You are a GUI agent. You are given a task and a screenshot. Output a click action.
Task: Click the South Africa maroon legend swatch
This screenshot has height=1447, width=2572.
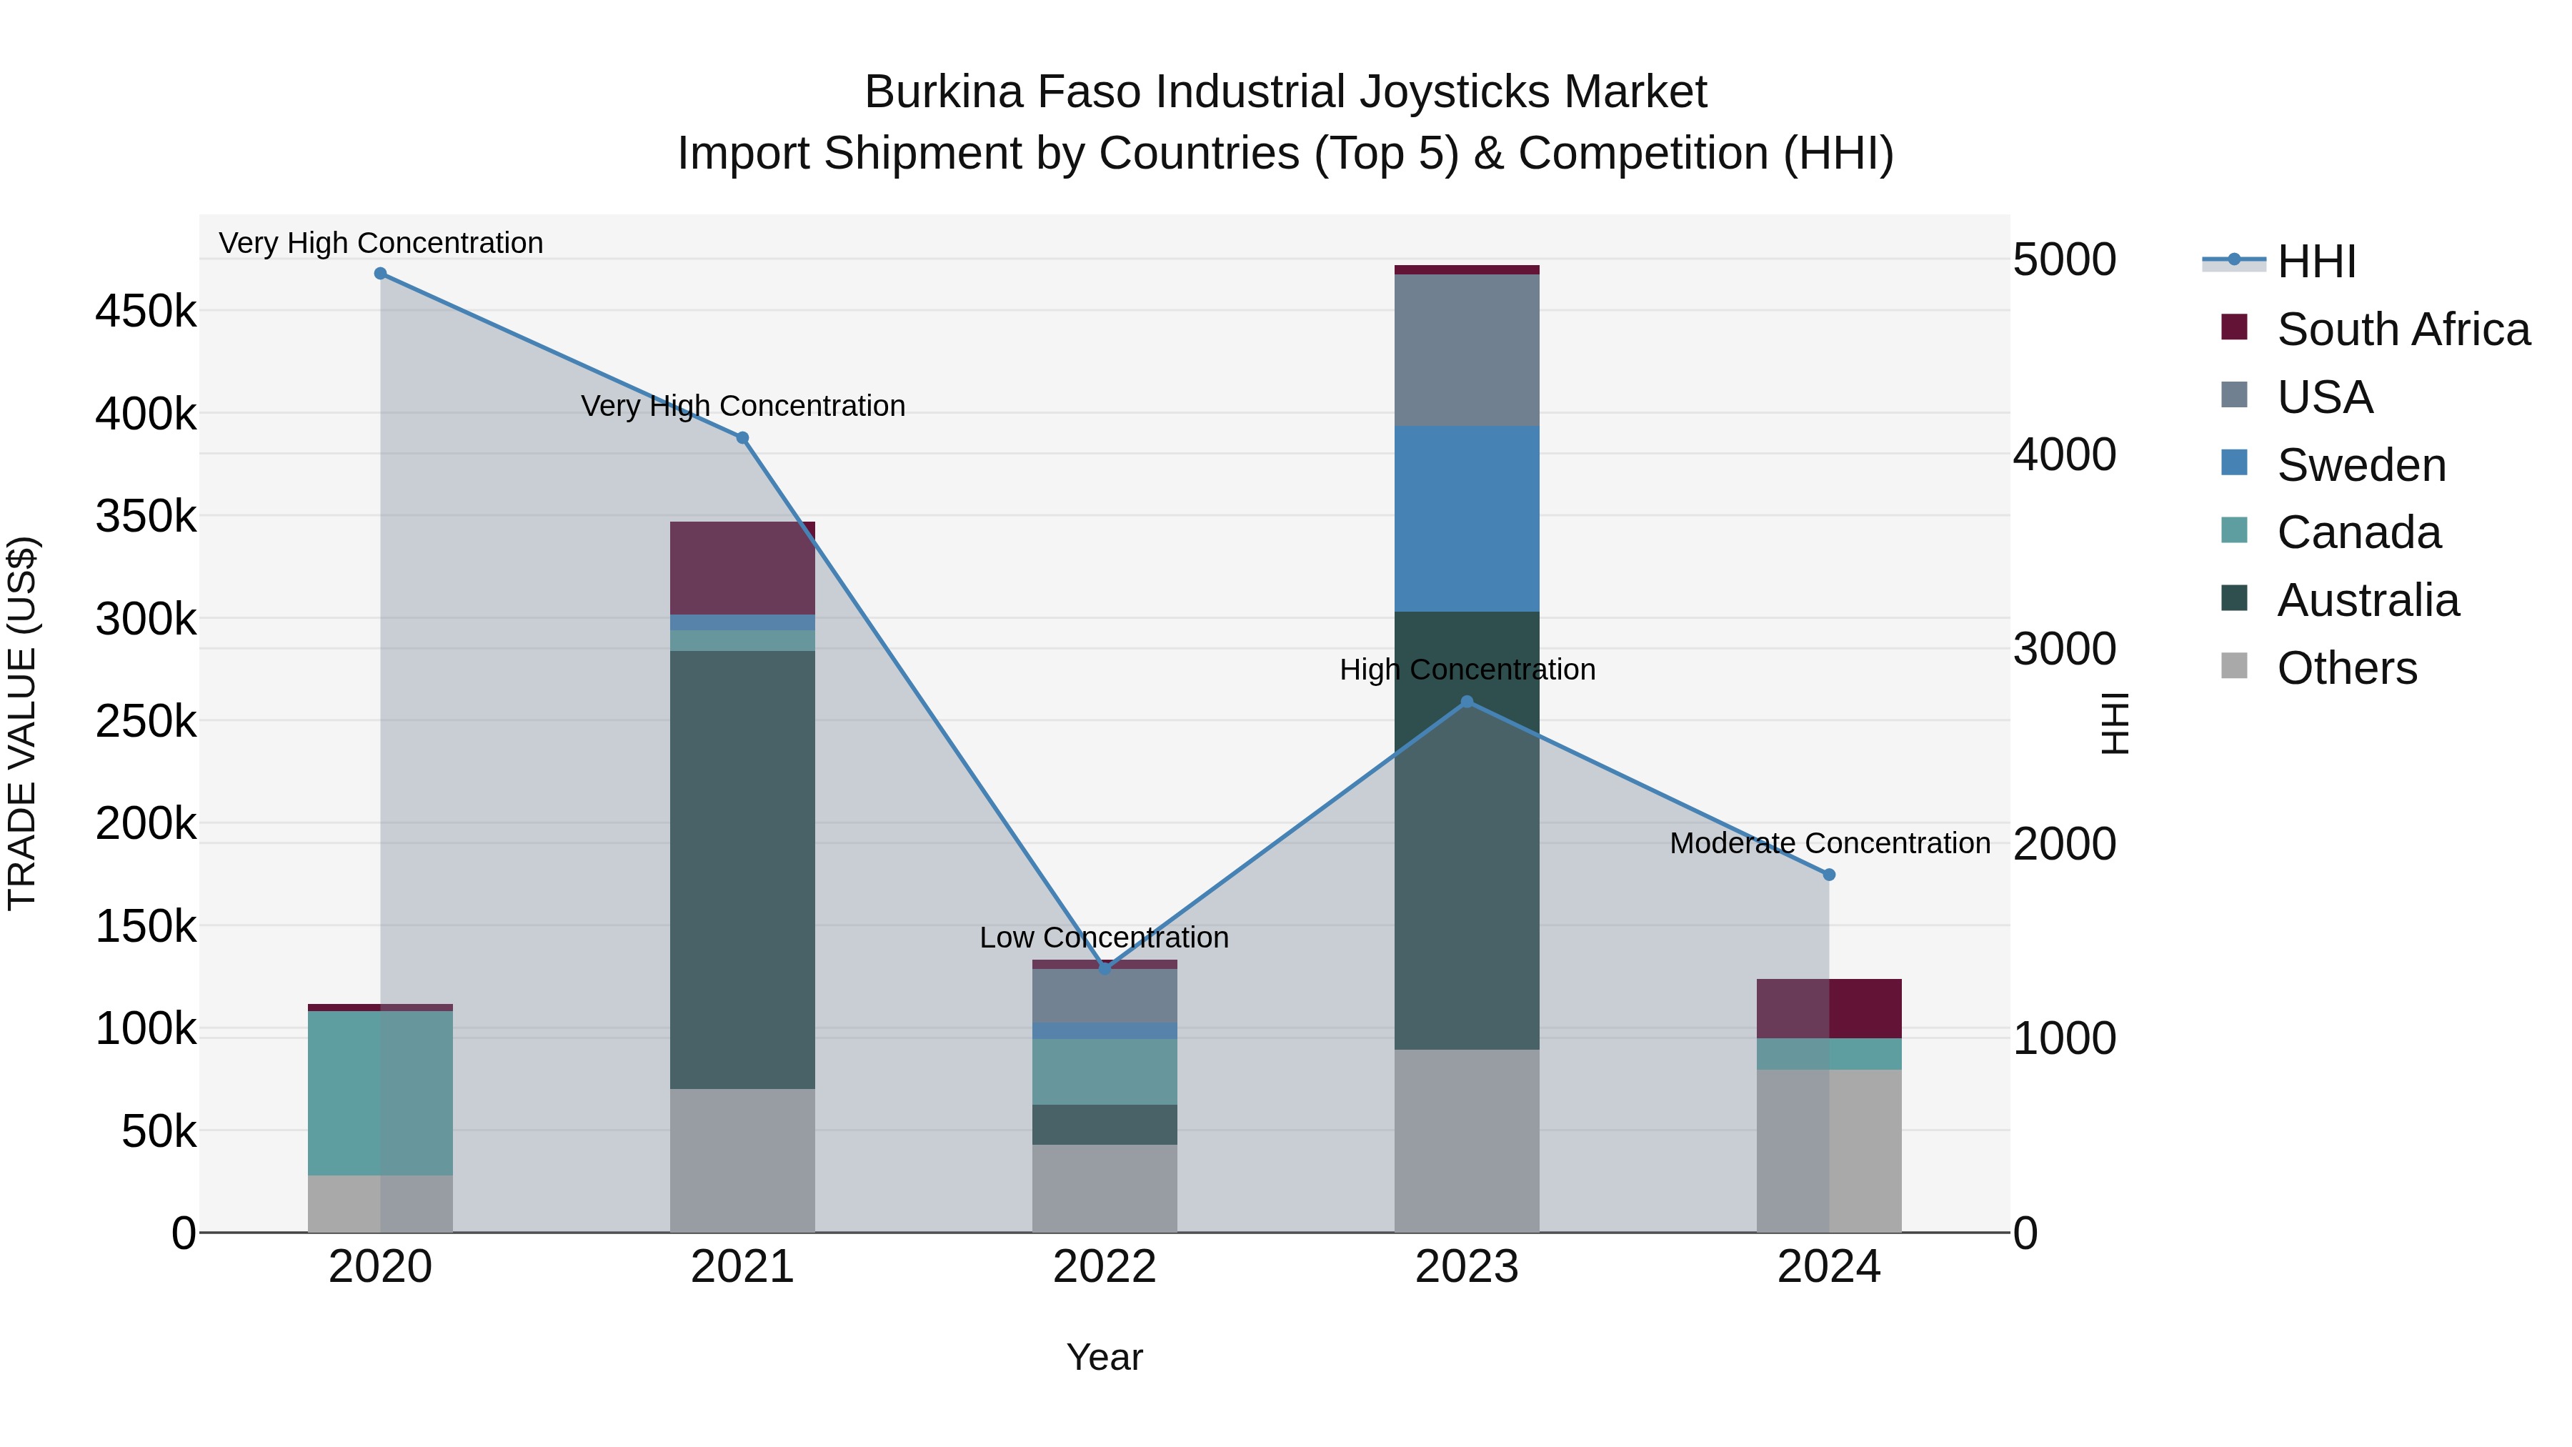tap(2235, 327)
